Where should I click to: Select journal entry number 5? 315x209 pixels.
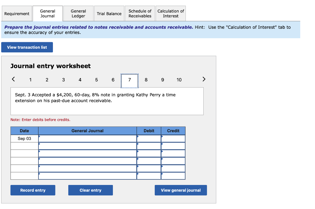click(96, 80)
